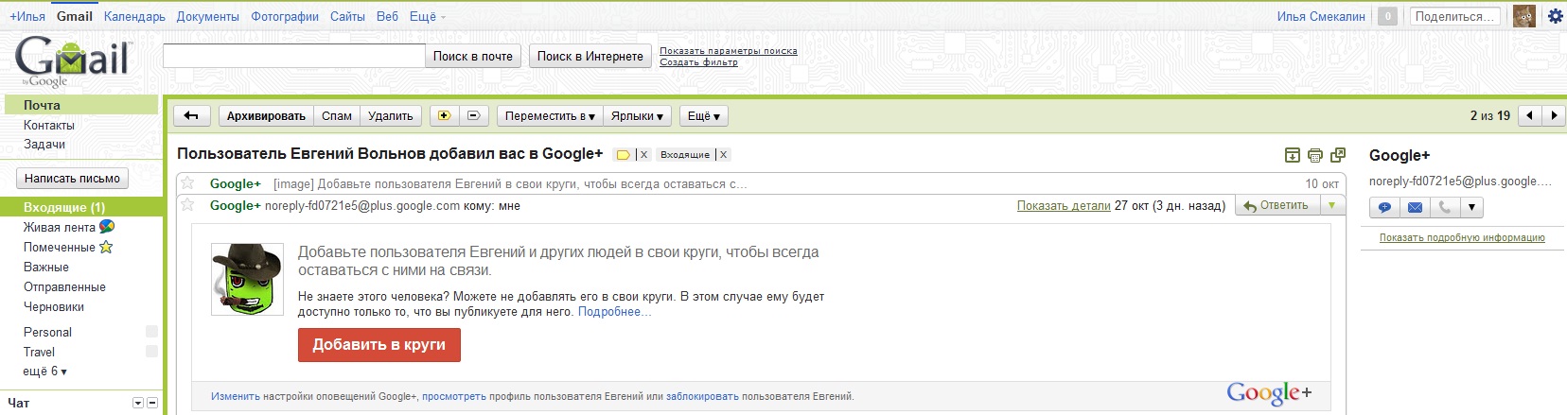Open Веб in top navigation
This screenshot has width=1567, height=415.
coord(387,16)
